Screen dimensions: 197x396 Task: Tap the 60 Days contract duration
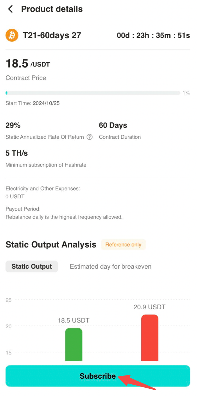[x=113, y=125]
